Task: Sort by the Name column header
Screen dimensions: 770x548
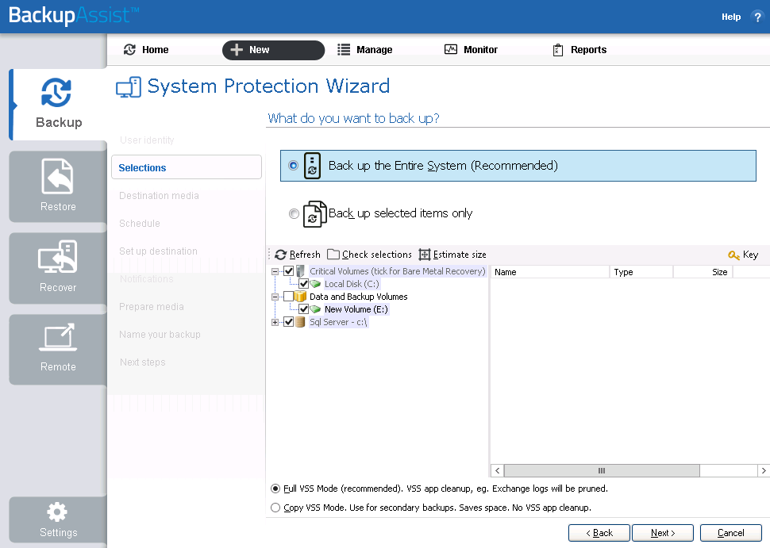Action: pos(549,272)
